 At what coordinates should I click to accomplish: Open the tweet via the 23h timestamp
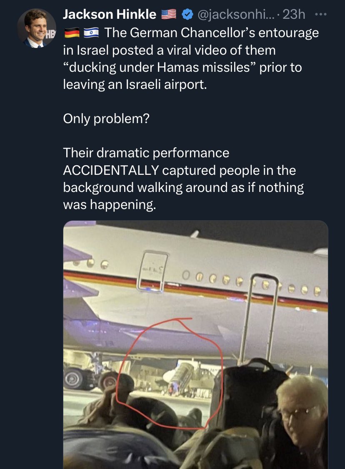pos(294,15)
